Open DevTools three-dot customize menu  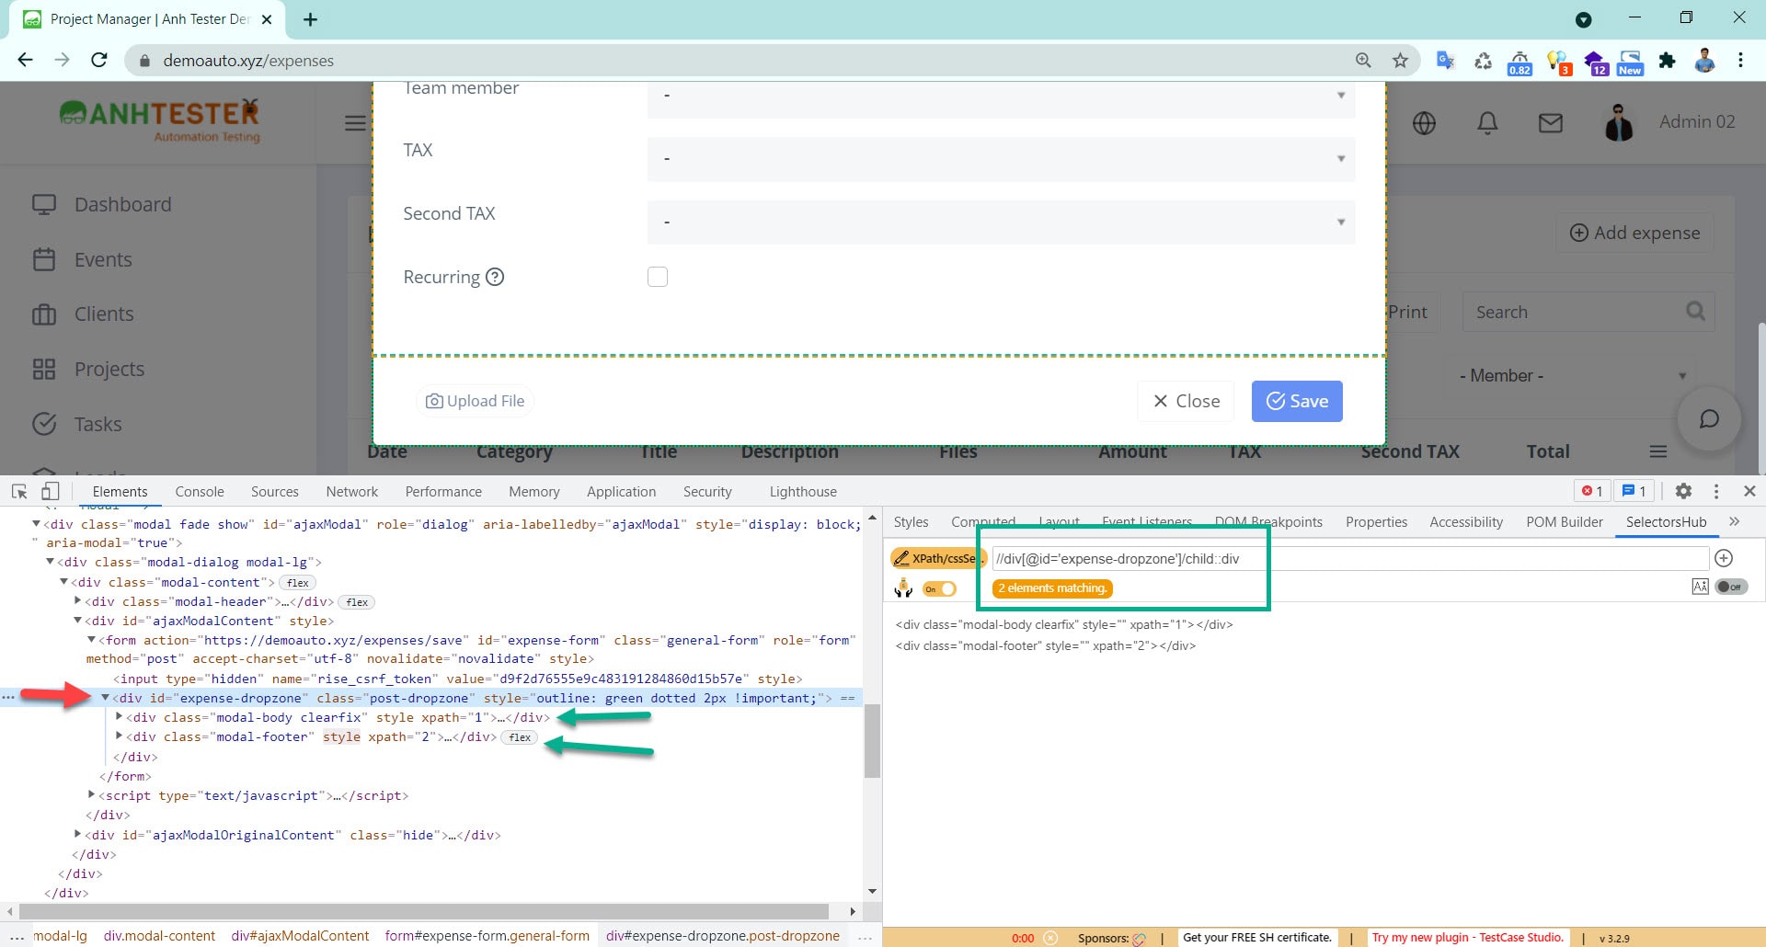point(1716,491)
